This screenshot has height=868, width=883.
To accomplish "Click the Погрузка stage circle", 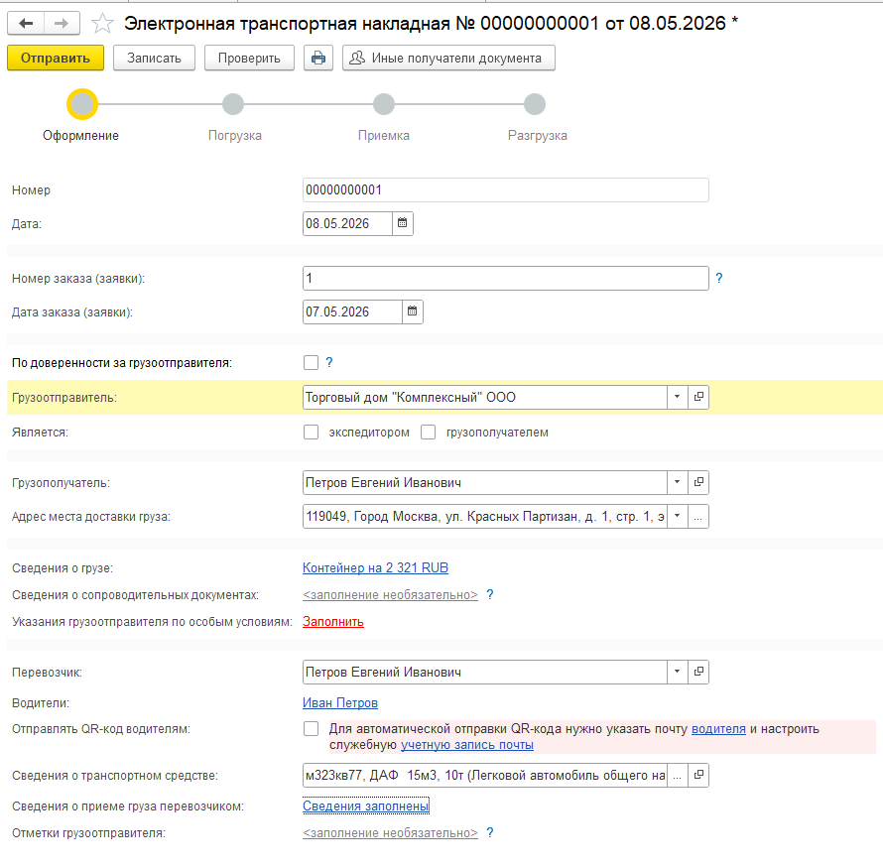I will pos(233,104).
